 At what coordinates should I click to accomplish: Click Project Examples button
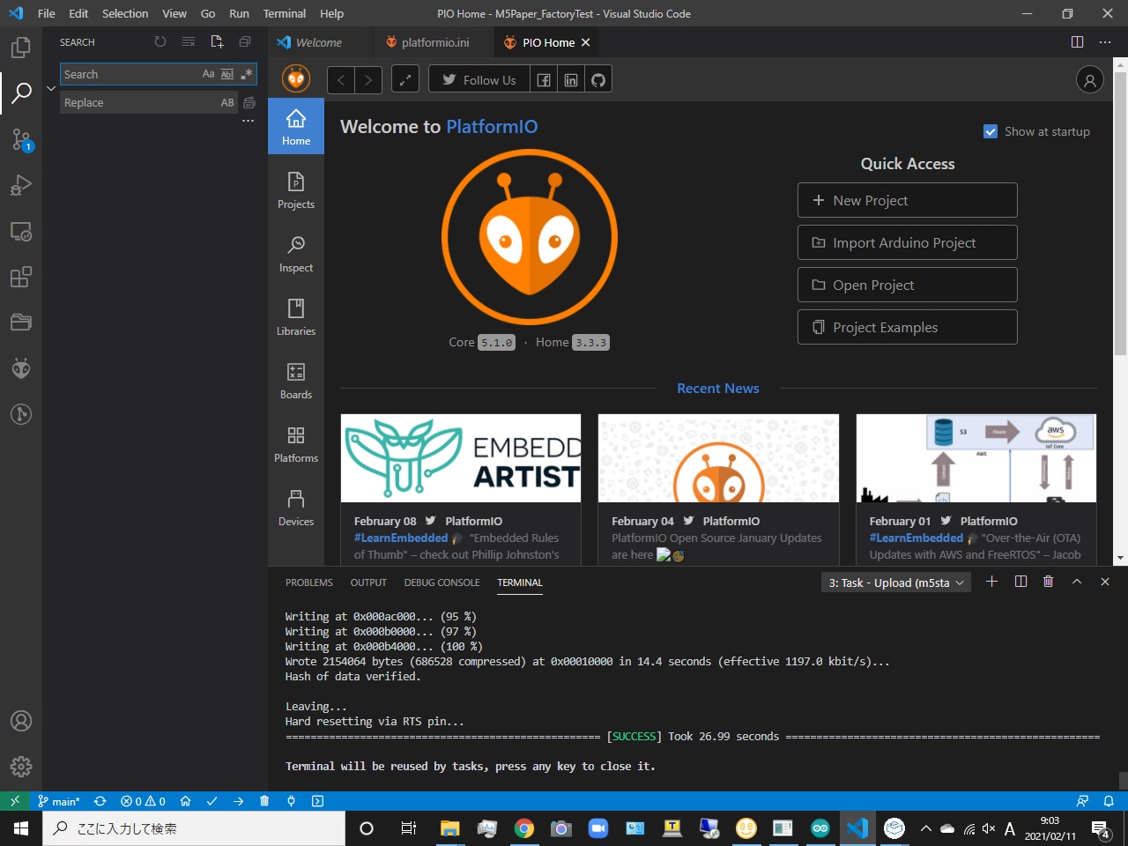click(x=908, y=327)
